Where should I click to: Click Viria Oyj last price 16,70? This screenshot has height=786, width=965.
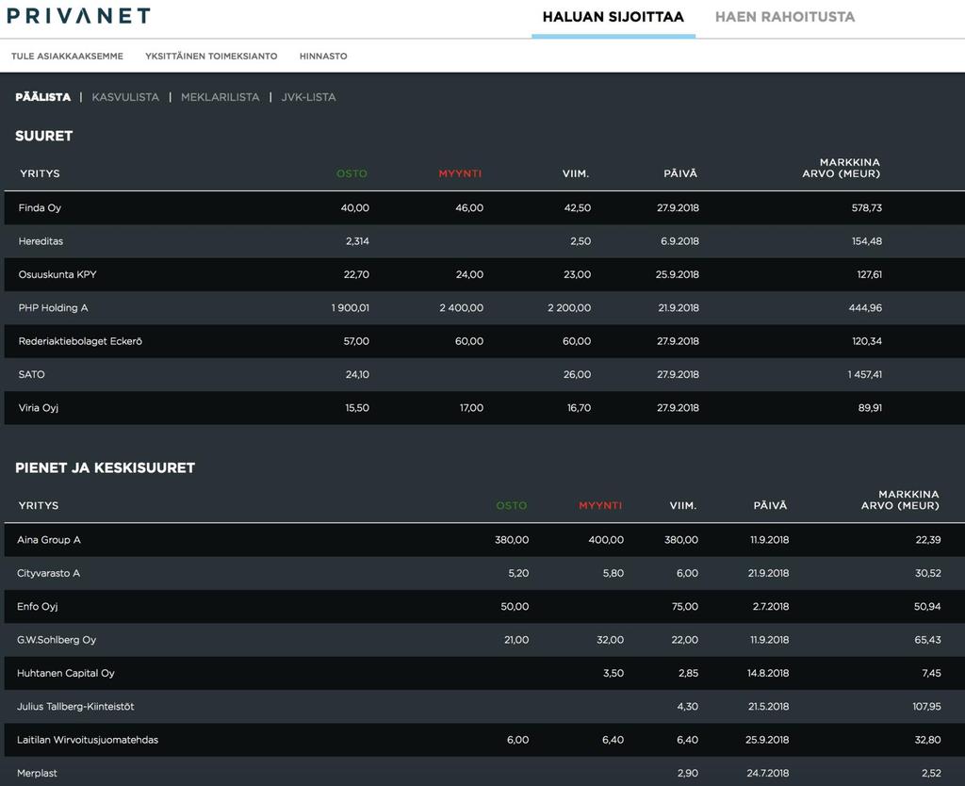[579, 407]
